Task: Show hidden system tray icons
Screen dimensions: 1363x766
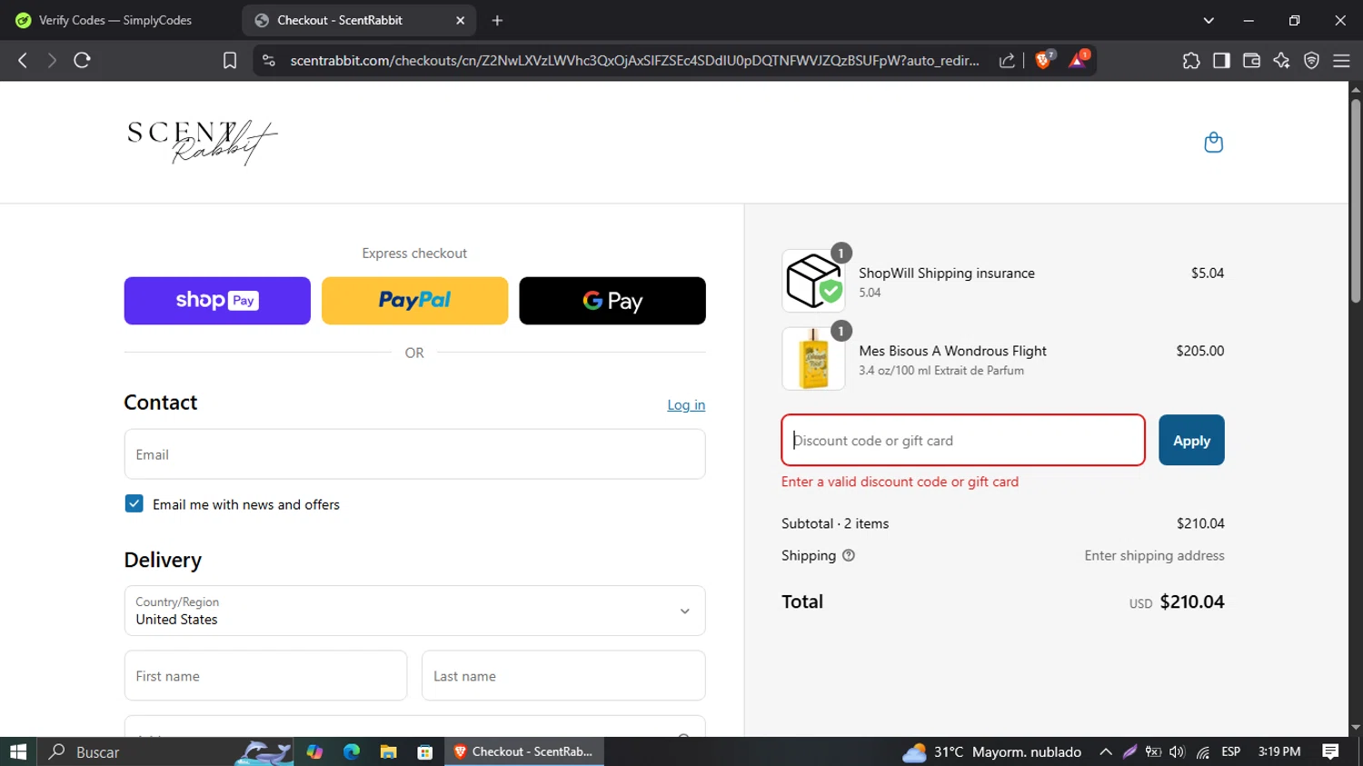Action: pyautogui.click(x=1106, y=751)
